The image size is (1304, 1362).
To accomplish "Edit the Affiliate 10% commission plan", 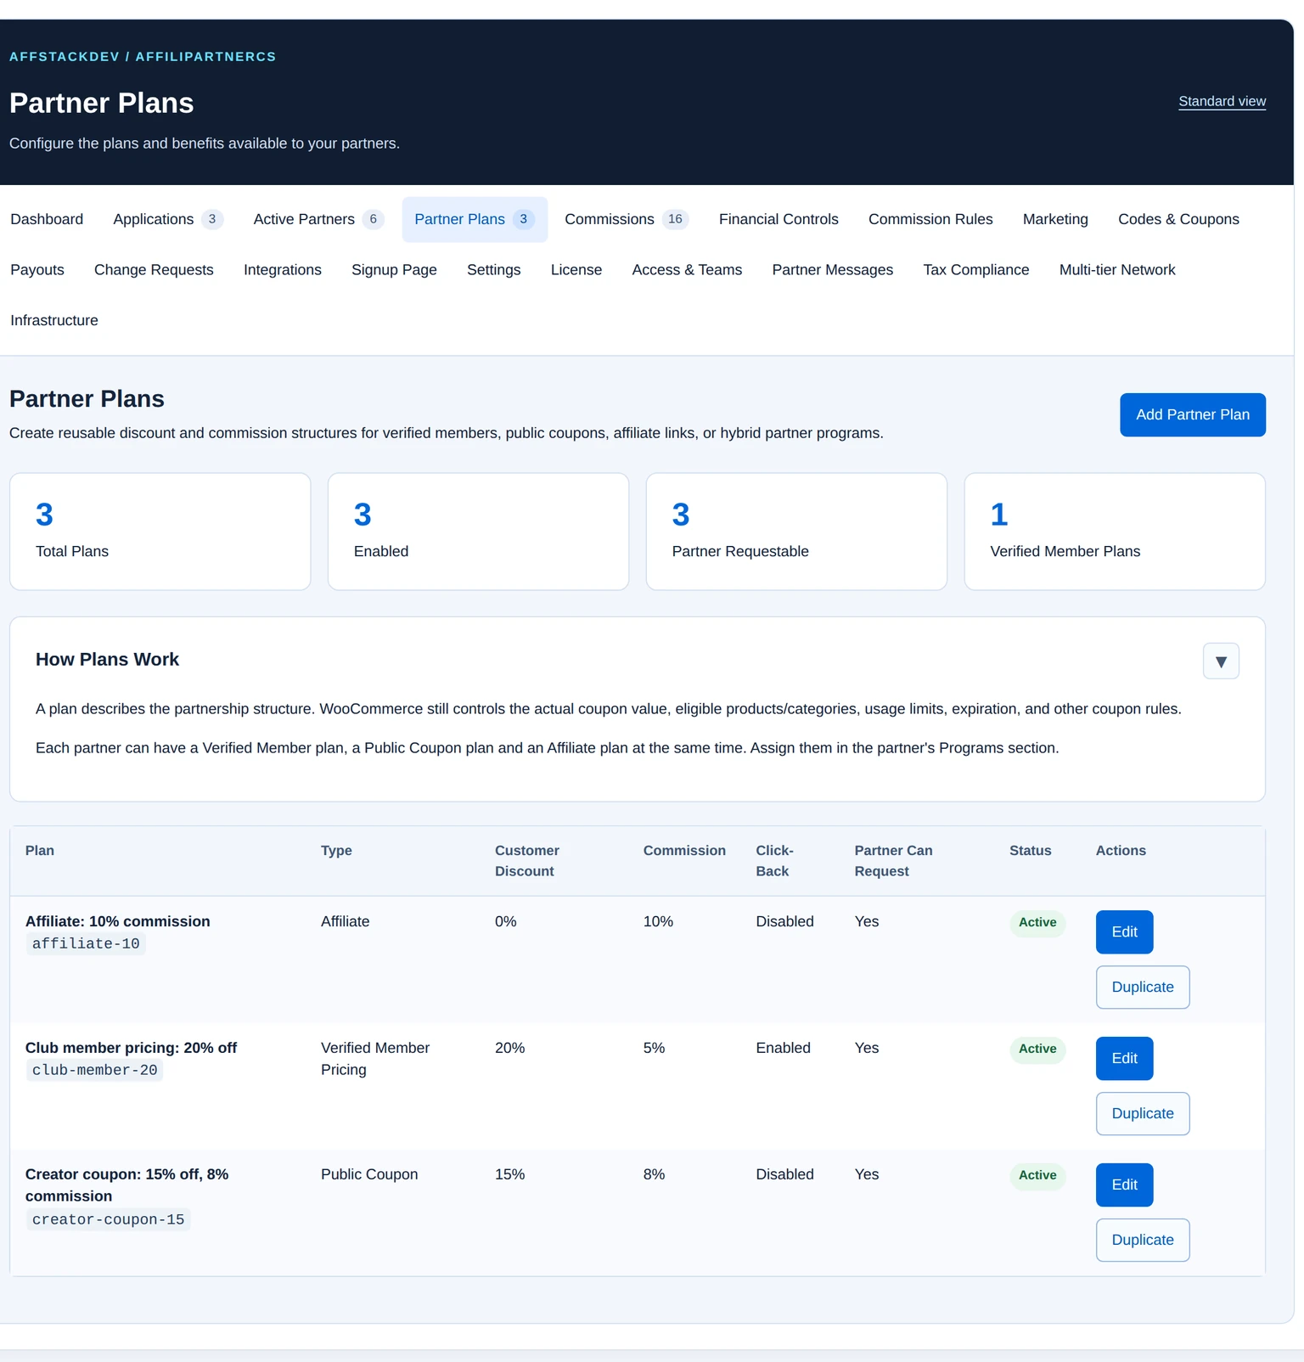I will pos(1124,932).
